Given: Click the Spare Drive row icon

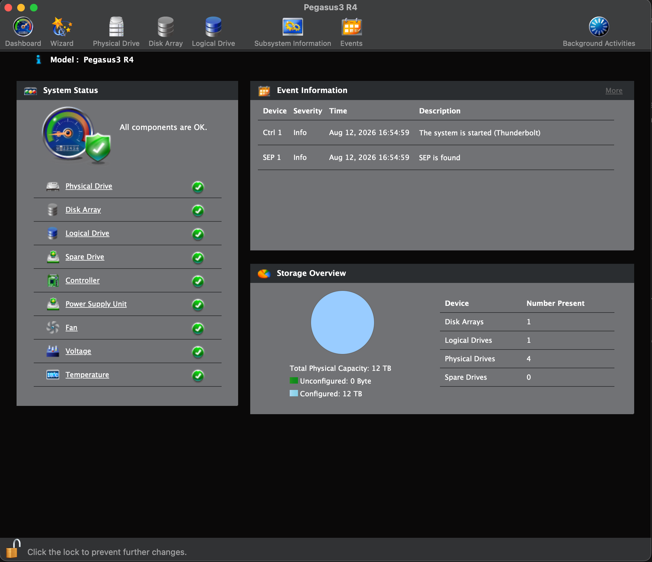Looking at the screenshot, I should click(53, 257).
